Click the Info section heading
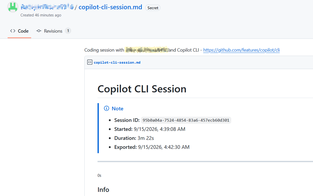Screen dimensions: 313x196 coord(103,190)
